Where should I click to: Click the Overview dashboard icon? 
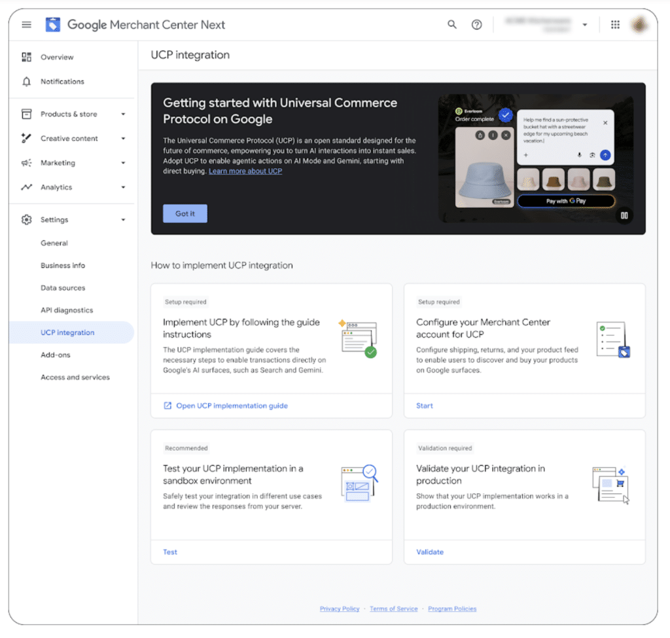click(x=26, y=58)
